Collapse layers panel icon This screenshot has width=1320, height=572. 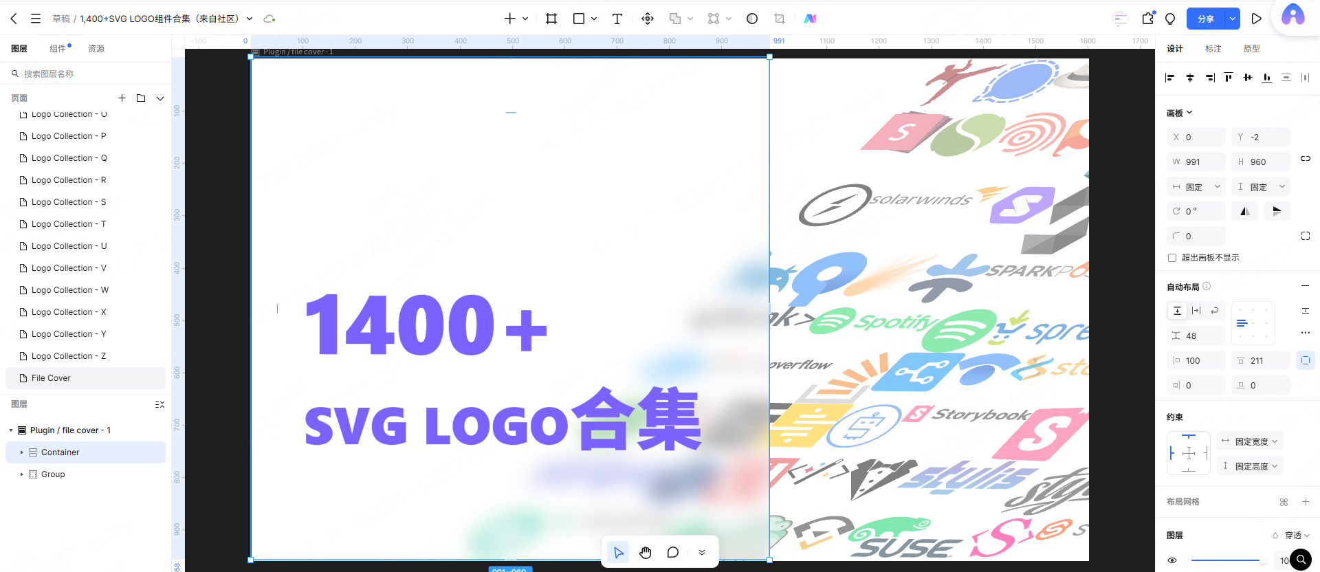pyautogui.click(x=159, y=405)
